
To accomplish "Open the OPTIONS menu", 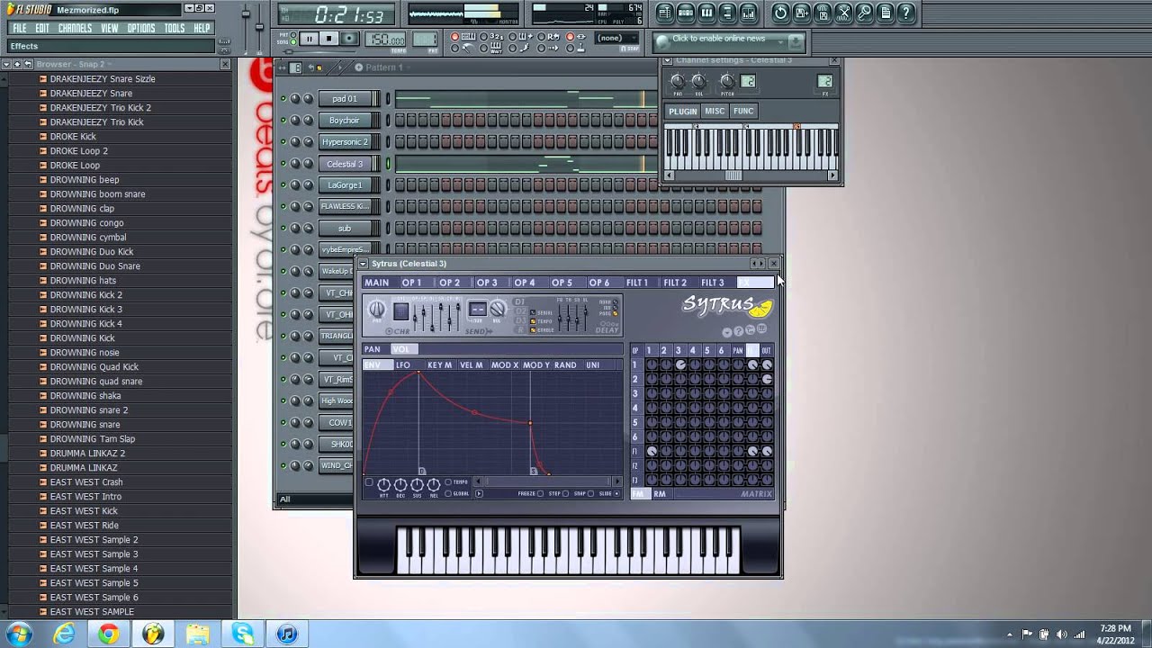I will [141, 28].
